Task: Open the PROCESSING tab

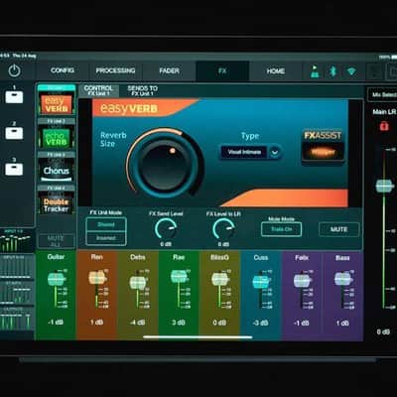Action: pyautogui.click(x=115, y=70)
